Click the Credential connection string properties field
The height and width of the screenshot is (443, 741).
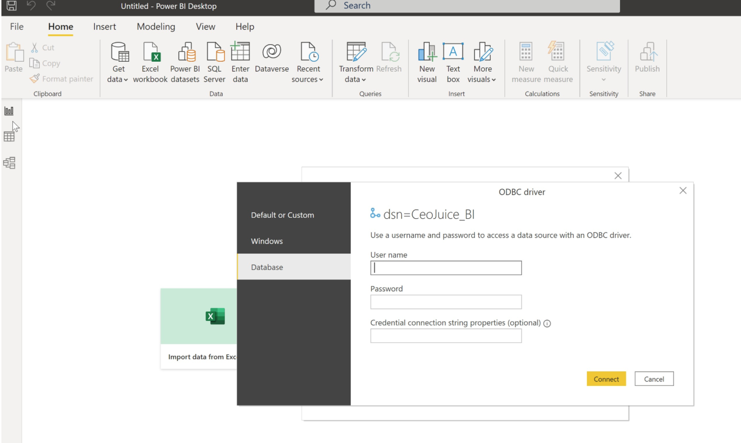coord(446,336)
